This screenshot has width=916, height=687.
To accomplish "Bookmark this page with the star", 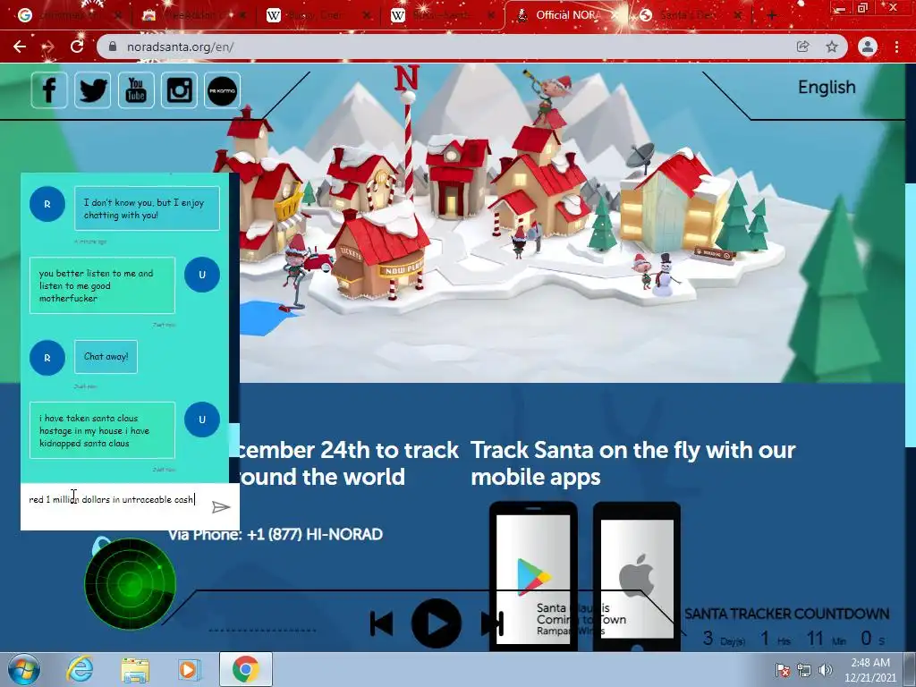I will coord(832,47).
